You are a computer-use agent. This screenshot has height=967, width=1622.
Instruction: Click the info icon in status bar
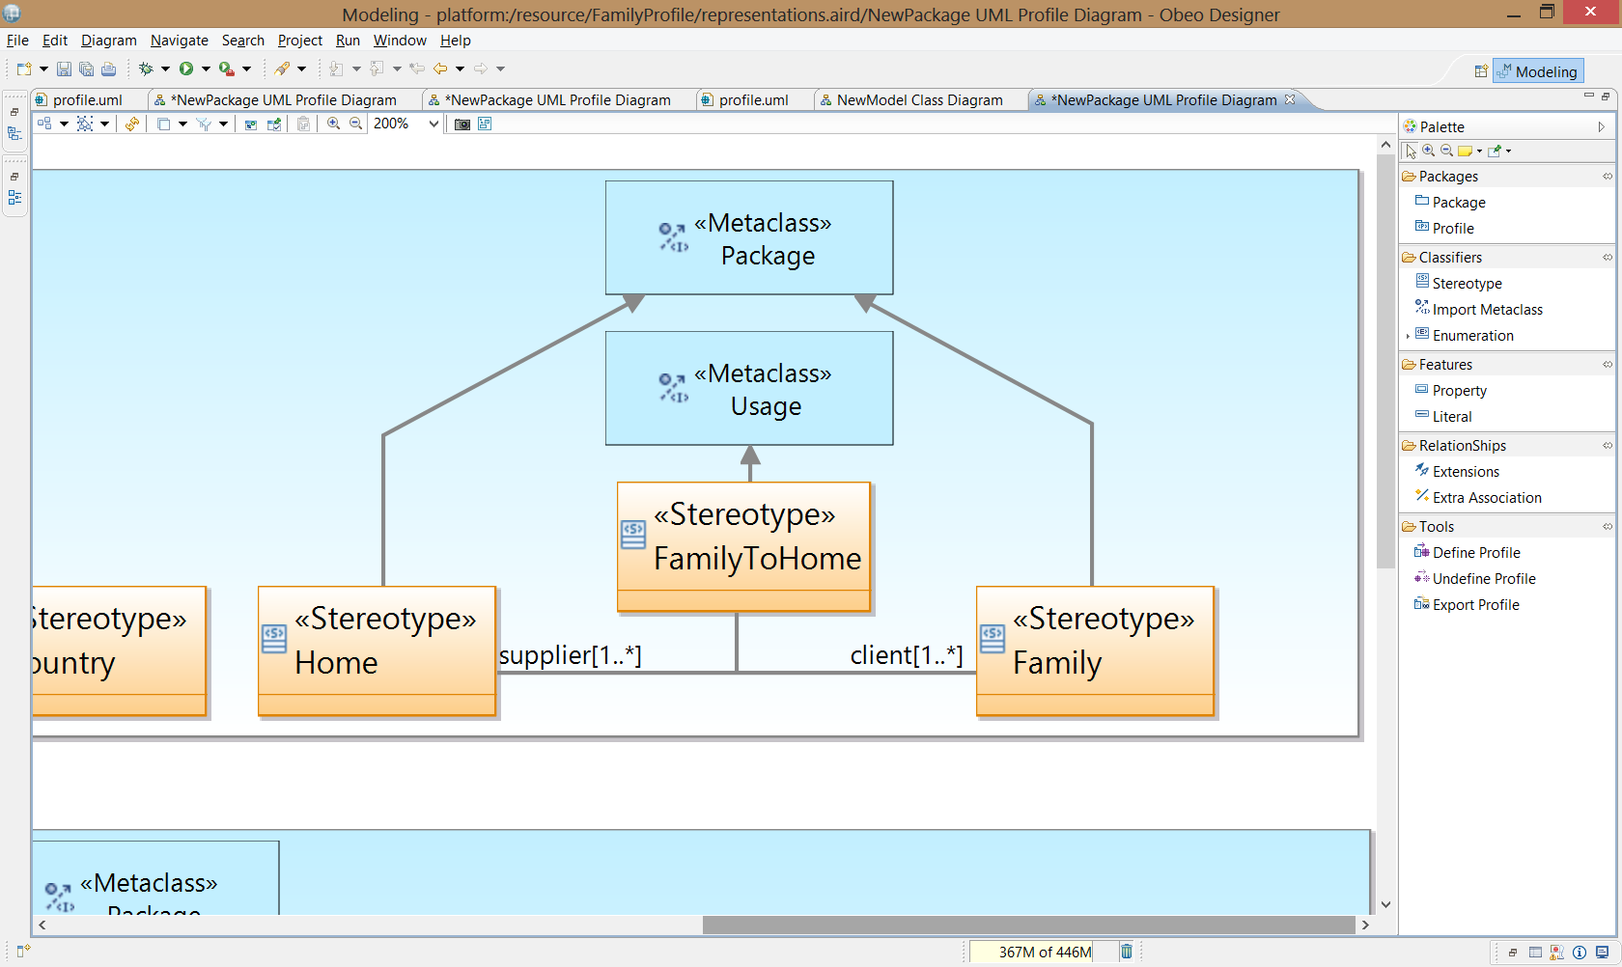(x=1580, y=953)
